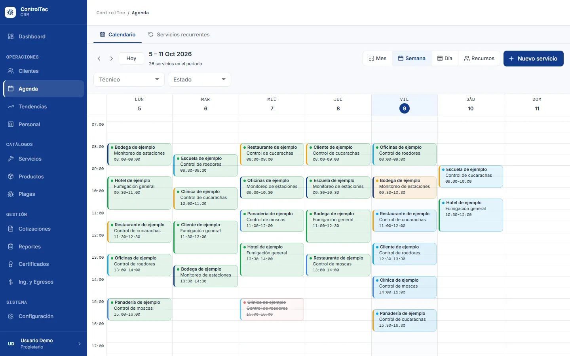Open Cotizaciones page
The image size is (570, 356).
pyautogui.click(x=44, y=229)
